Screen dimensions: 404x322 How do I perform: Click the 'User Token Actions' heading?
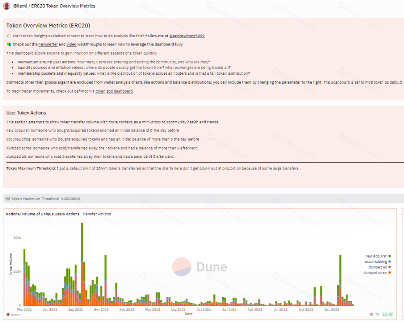(x=26, y=113)
